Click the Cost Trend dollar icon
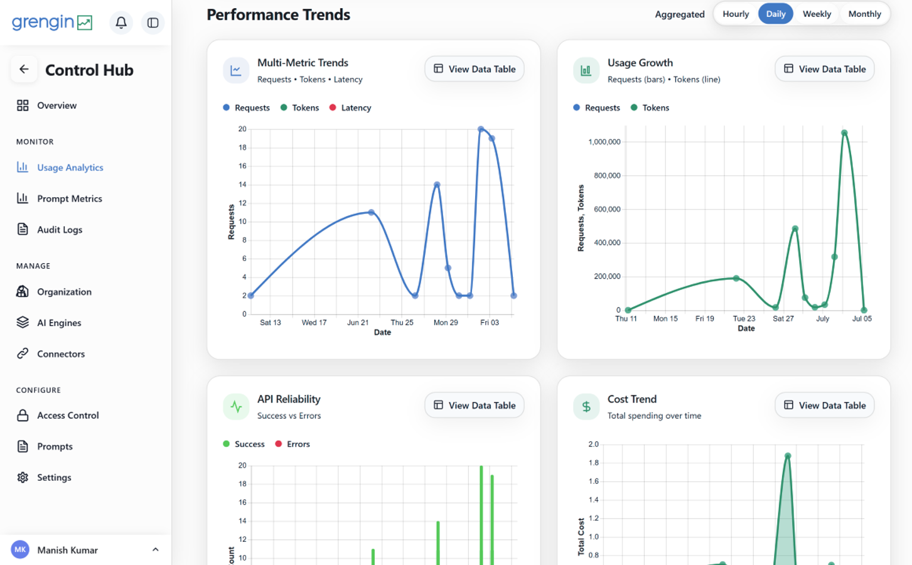This screenshot has width=912, height=565. (586, 407)
